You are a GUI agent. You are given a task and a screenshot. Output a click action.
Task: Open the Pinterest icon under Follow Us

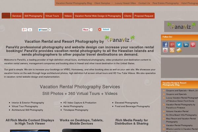pos(193,45)
